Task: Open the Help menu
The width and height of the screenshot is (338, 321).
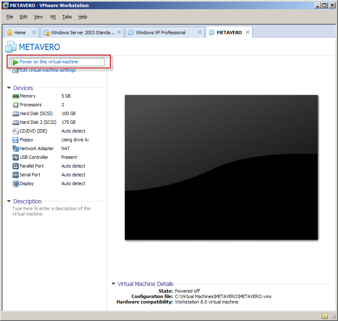Action: point(83,17)
